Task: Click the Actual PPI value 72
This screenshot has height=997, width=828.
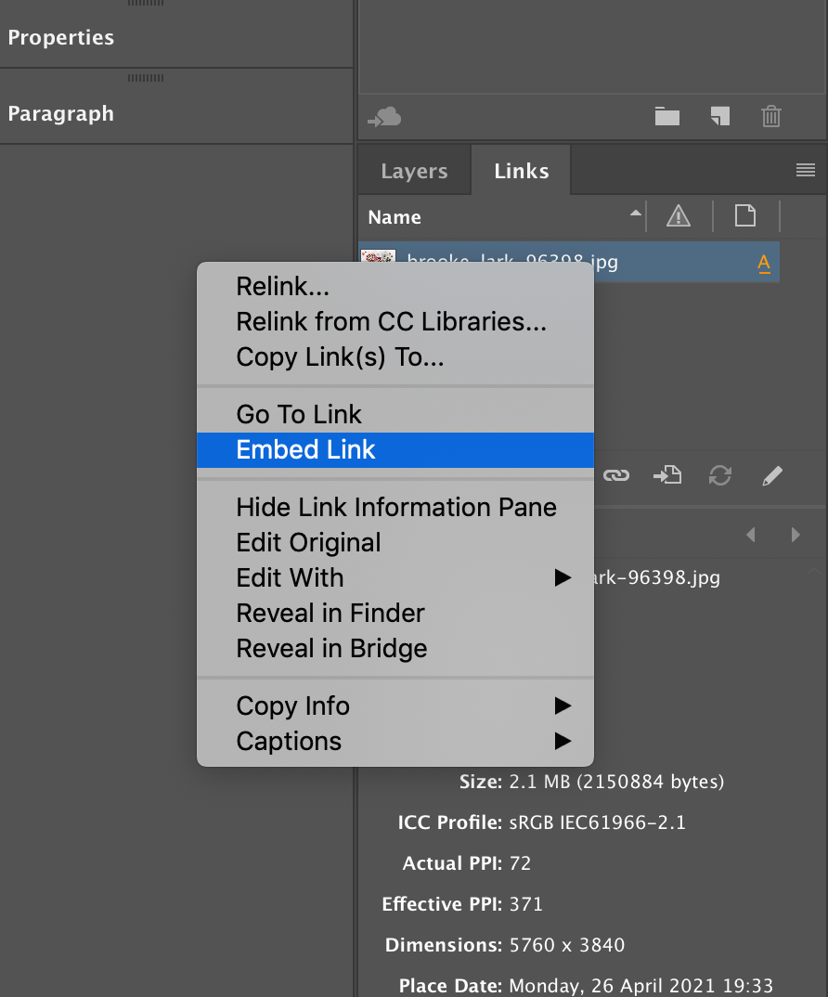Action: [520, 863]
